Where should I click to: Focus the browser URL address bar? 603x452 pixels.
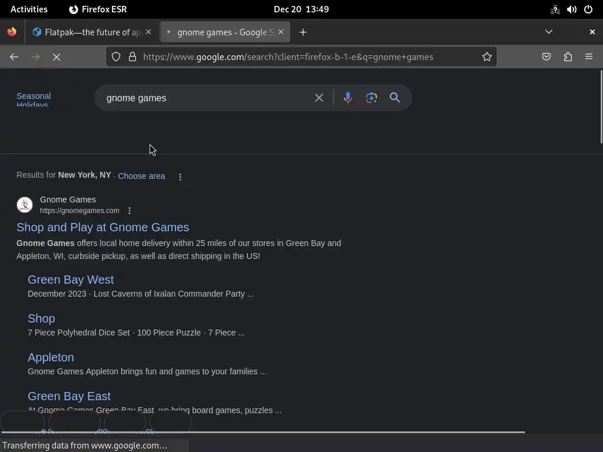289,57
